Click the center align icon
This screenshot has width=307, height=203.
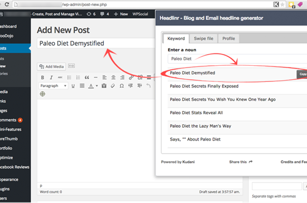pyautogui.click(x=113, y=78)
